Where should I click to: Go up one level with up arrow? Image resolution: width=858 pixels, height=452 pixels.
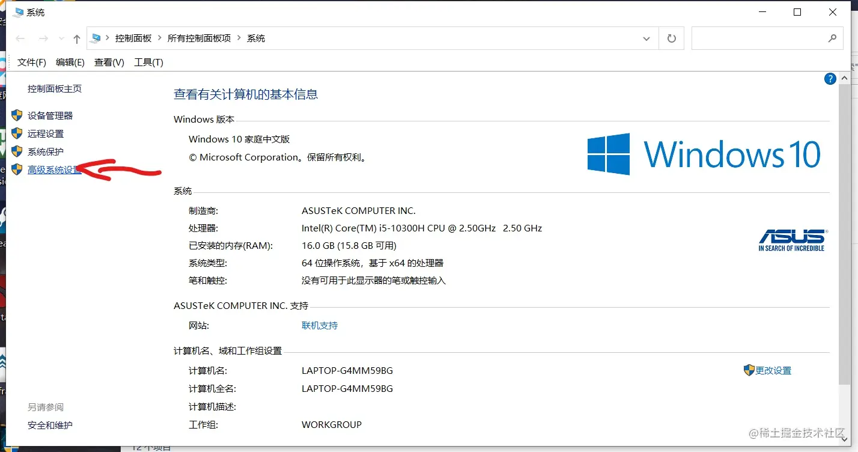click(x=76, y=39)
